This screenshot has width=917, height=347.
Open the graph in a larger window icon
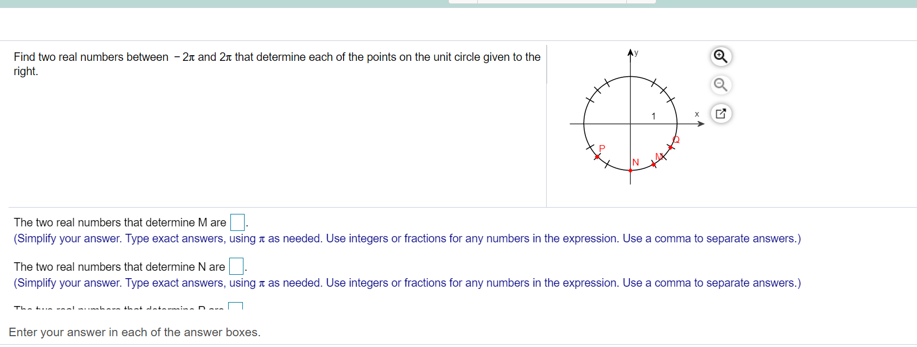coord(720,113)
